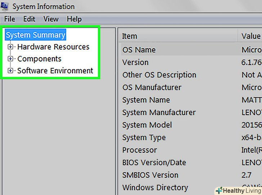This screenshot has width=262, height=195.
Task: Select the Components tree item
Action: [39, 59]
